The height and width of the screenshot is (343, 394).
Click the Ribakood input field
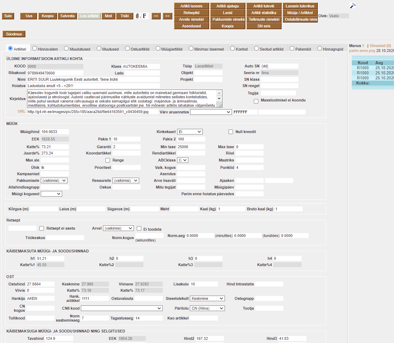55,73
